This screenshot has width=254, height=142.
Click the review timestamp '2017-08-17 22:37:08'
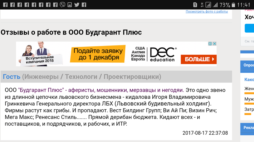pos(205,133)
